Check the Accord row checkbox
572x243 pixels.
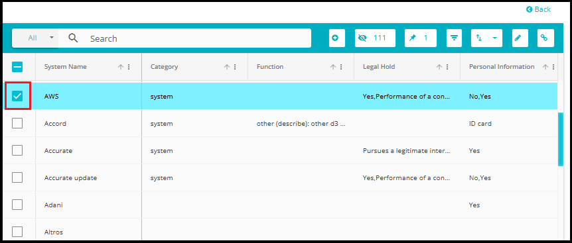pyautogui.click(x=17, y=123)
